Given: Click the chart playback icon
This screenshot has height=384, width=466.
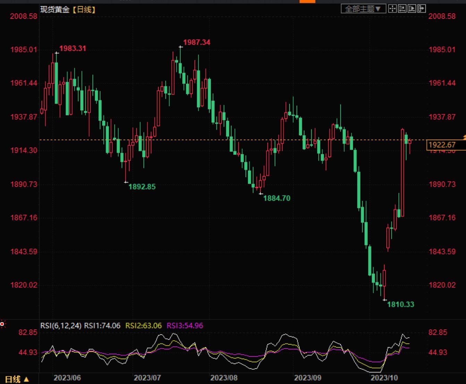Looking at the screenshot, I should (412, 9).
